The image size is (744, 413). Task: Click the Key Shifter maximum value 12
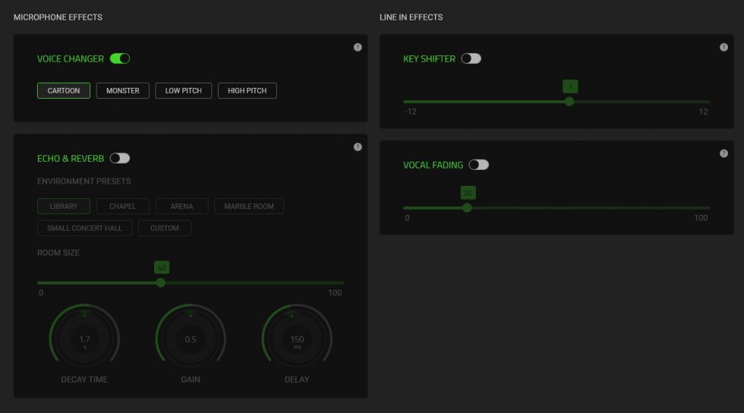703,112
